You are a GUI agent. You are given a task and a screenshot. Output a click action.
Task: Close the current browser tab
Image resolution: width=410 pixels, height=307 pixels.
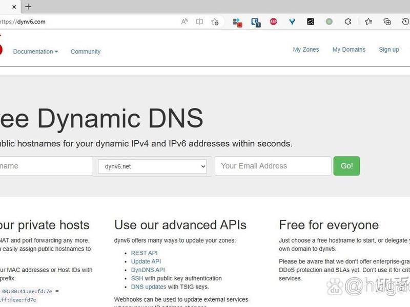pos(14,7)
